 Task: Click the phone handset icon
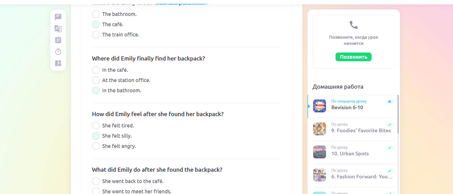354,25
